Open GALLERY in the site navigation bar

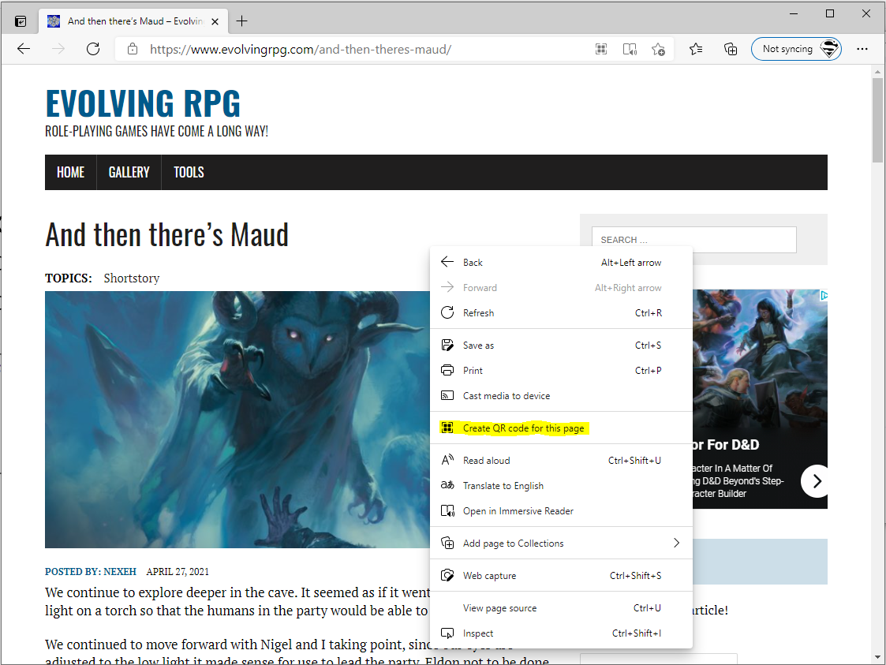tap(129, 172)
